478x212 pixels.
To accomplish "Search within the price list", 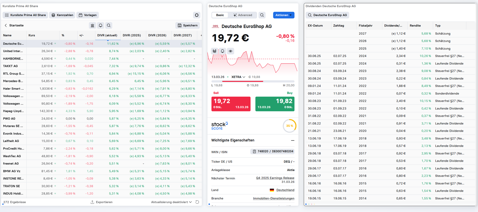I will (109, 26).
